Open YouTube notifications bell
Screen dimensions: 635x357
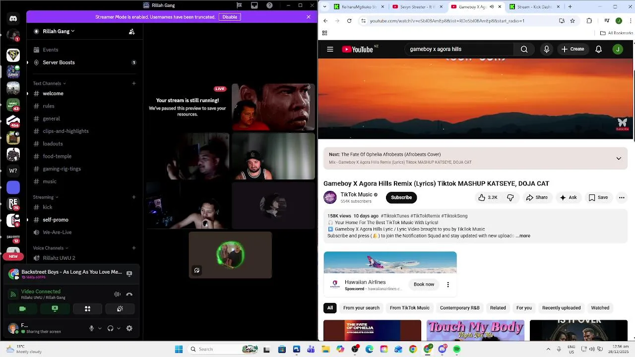pyautogui.click(x=599, y=49)
